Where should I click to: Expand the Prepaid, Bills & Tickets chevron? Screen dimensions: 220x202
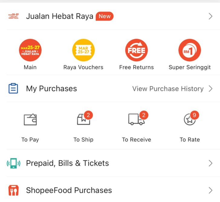pyautogui.click(x=211, y=164)
